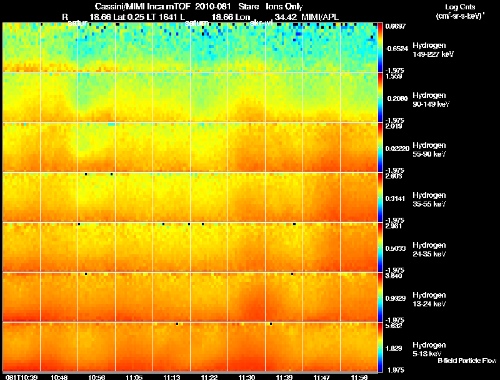Image resolution: width=500 pixels, height=380 pixels.
Task: Select the Hydrogen 13-24 keV spectrogram panel
Action: pos(190,297)
